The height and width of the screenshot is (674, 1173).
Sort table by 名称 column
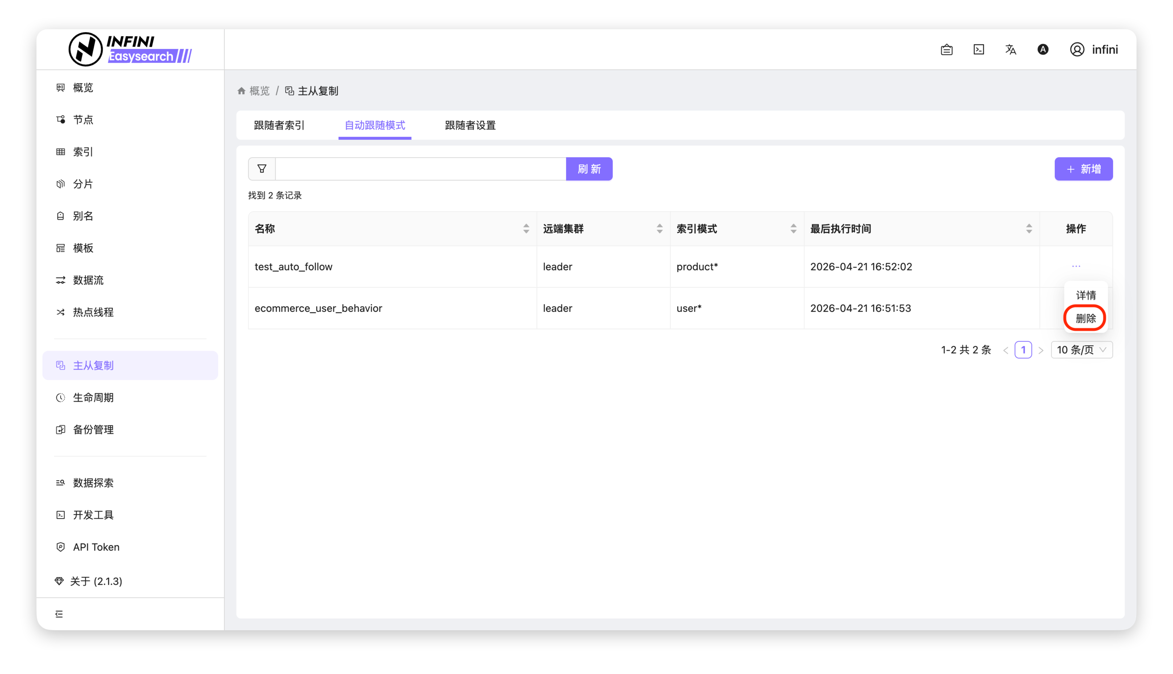pos(526,229)
